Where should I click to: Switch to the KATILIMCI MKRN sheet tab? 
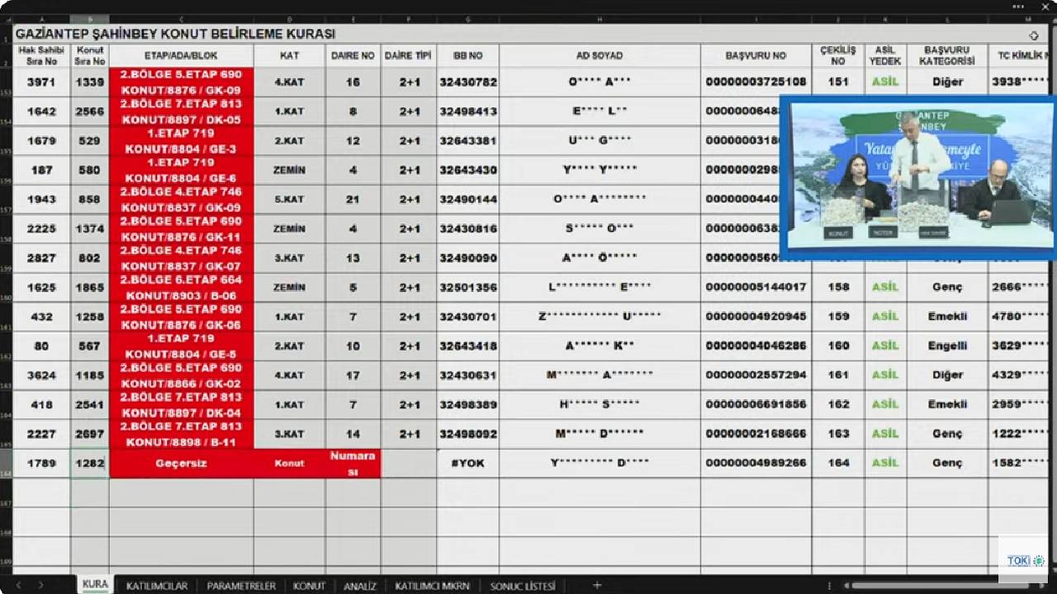tap(432, 586)
